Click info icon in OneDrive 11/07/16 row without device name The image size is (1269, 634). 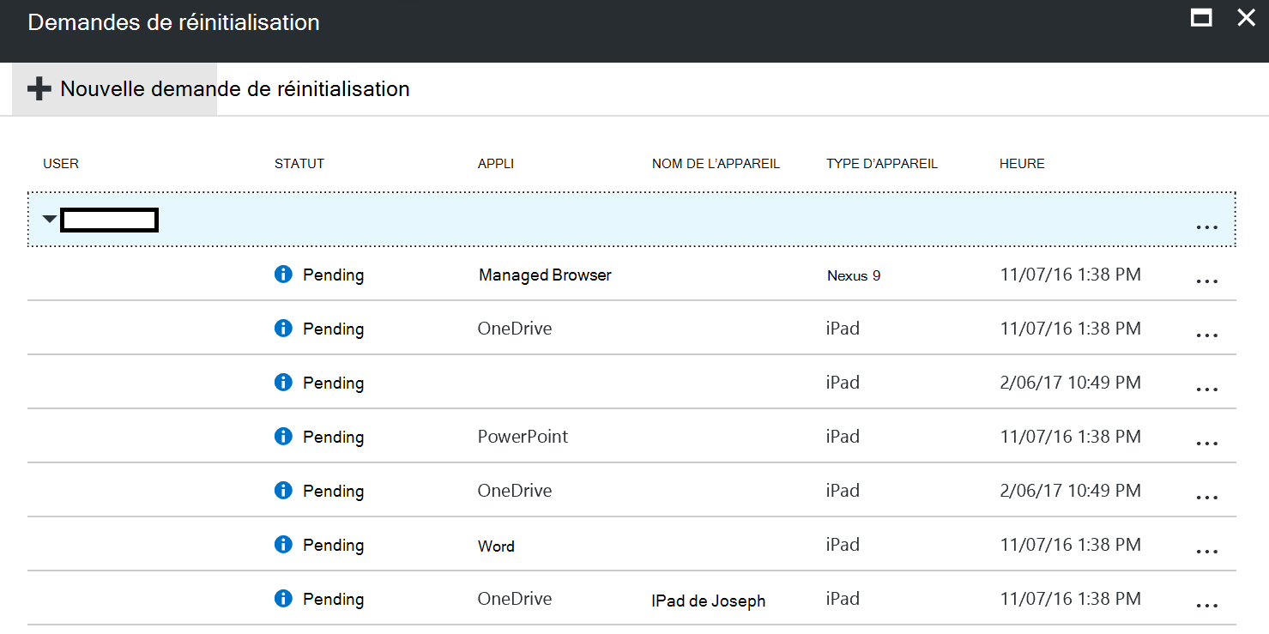click(283, 328)
